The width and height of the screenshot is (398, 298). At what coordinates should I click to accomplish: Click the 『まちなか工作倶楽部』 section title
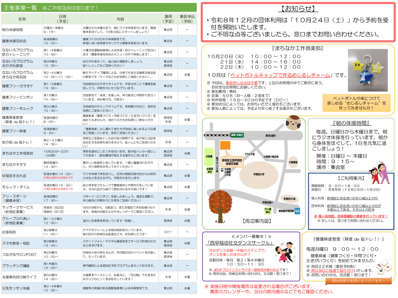pos(297,48)
